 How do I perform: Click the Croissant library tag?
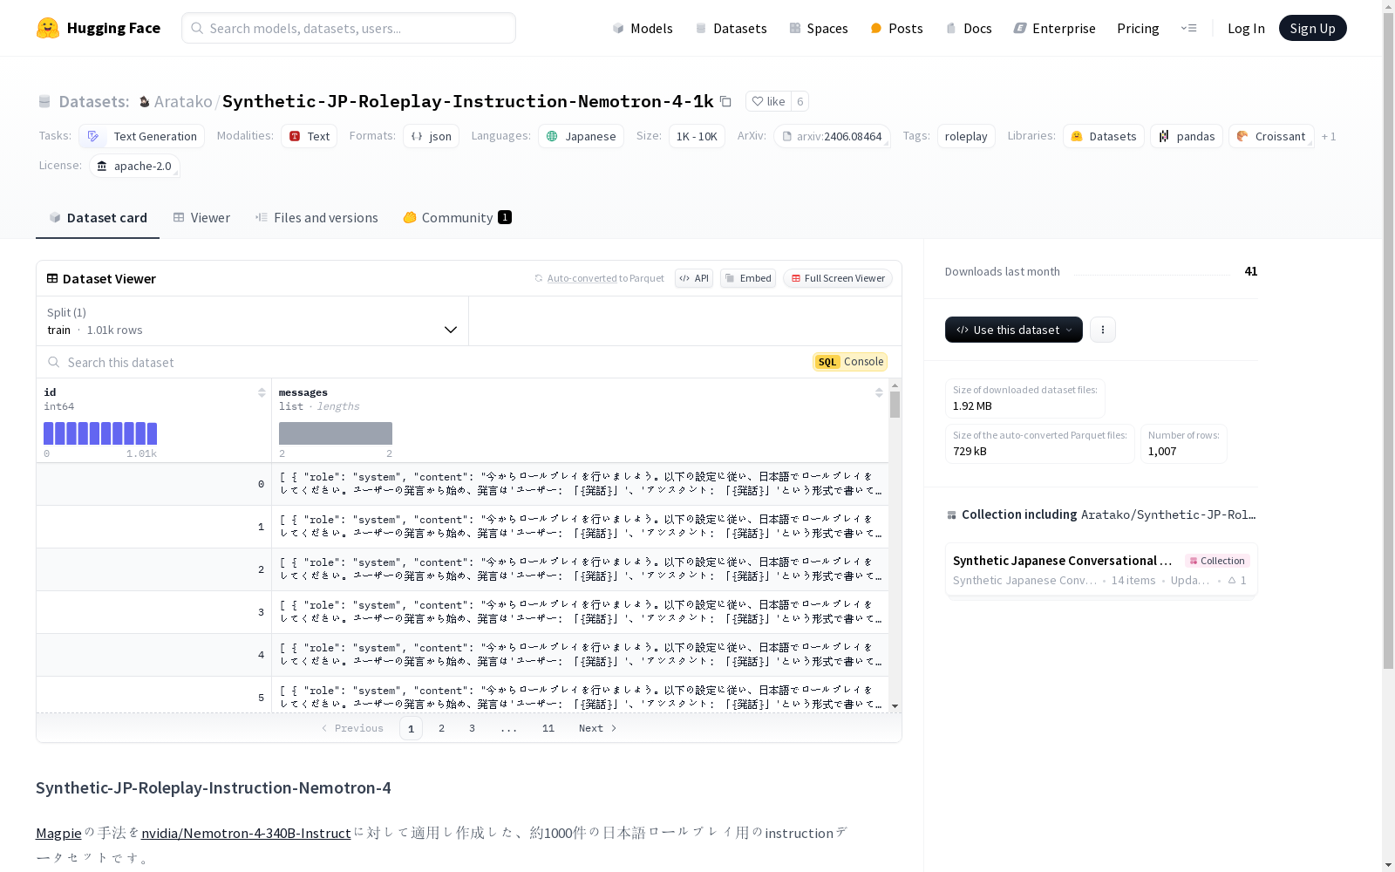pyautogui.click(x=1271, y=136)
